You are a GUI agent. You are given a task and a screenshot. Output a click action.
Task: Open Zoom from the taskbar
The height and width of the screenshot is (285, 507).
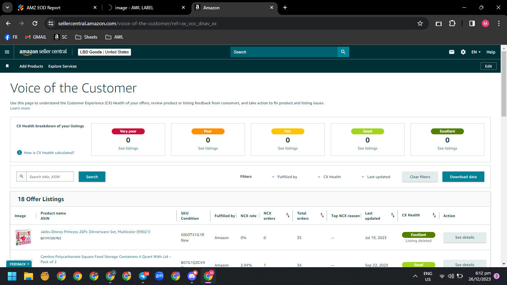[159, 276]
